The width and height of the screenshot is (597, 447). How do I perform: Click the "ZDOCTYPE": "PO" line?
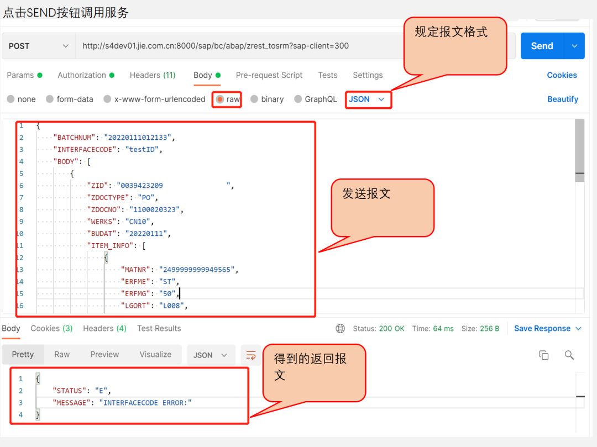click(x=122, y=198)
